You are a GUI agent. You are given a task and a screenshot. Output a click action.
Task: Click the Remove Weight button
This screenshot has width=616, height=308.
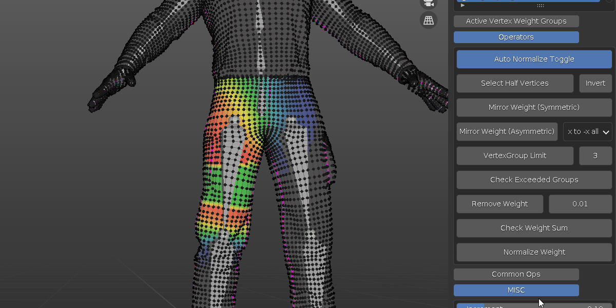[500, 204]
